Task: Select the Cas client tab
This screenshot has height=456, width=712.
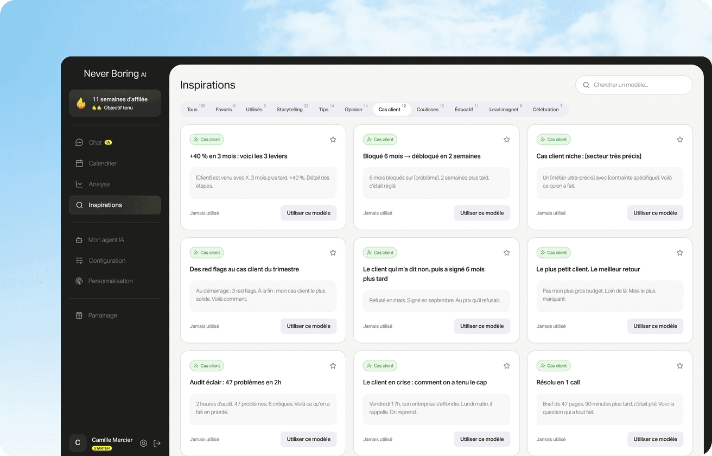Action: click(391, 109)
